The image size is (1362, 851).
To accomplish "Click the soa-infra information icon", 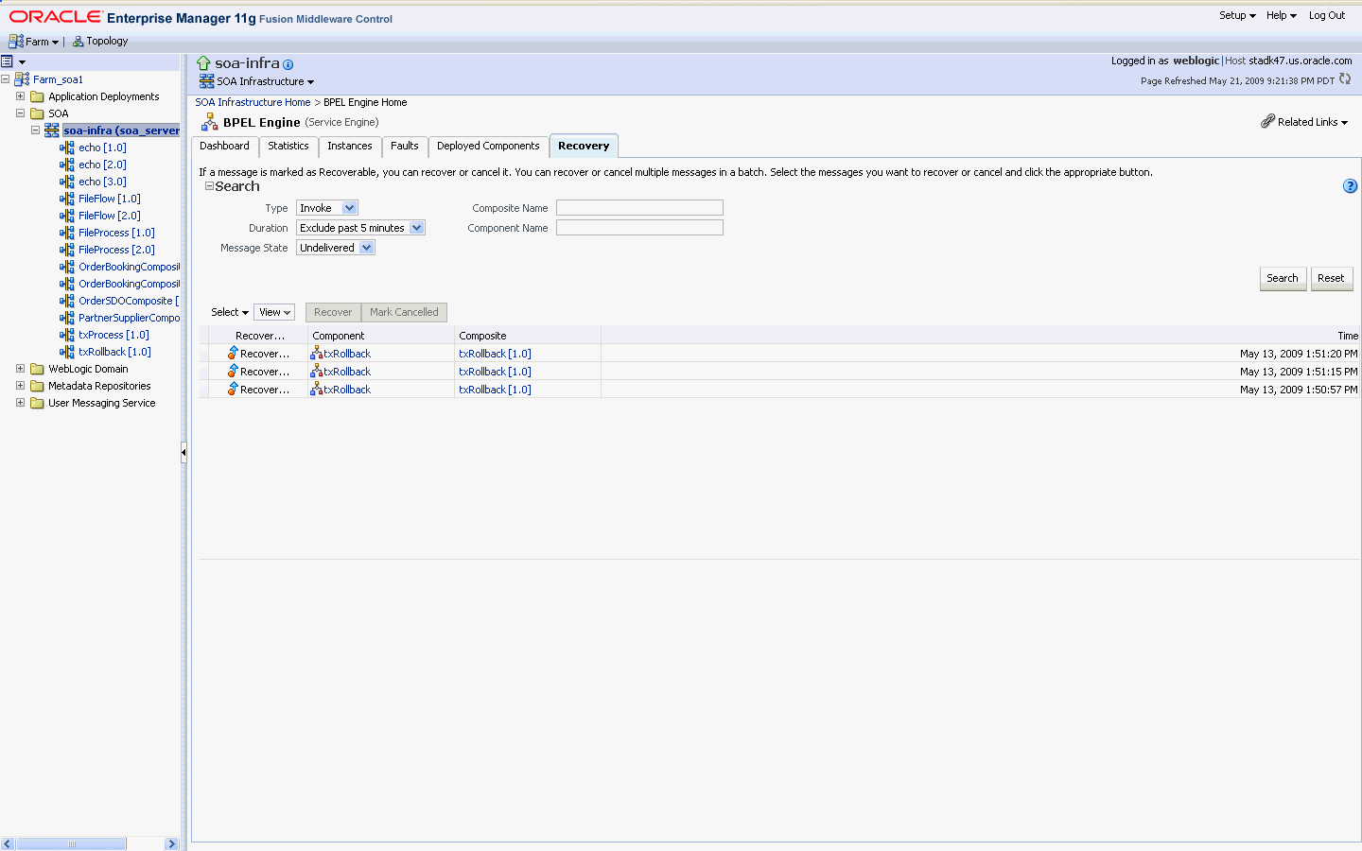I will pos(288,63).
